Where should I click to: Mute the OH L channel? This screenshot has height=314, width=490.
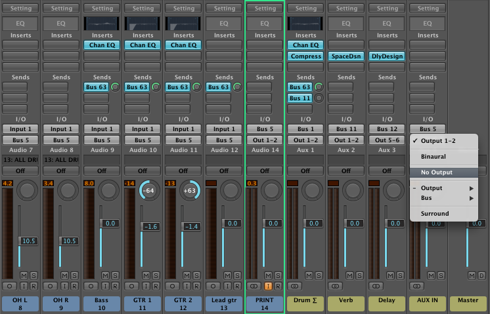[x=24, y=275]
